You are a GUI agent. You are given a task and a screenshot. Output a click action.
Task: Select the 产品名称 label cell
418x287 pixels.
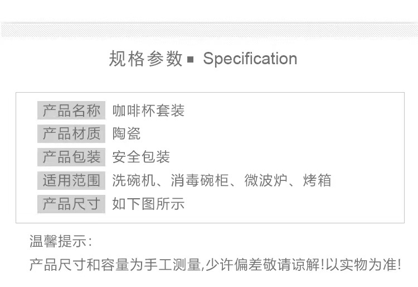pyautogui.click(x=71, y=111)
